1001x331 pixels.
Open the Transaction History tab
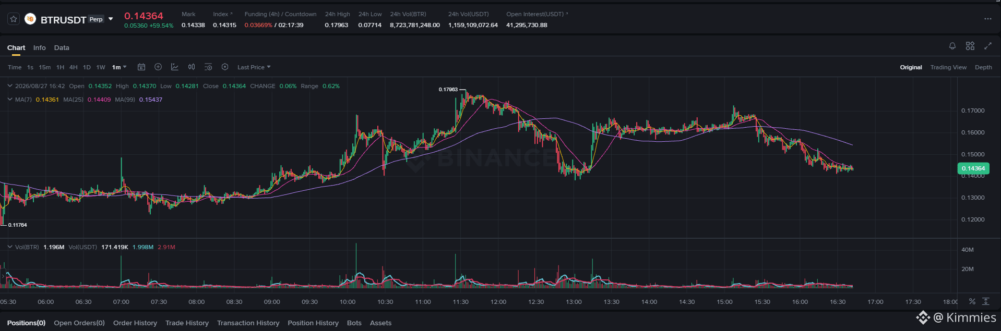click(x=248, y=323)
